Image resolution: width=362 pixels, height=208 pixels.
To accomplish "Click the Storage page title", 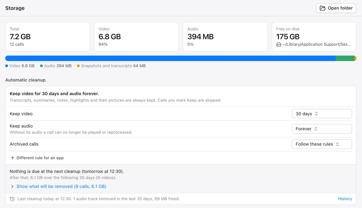I will click(x=15, y=8).
